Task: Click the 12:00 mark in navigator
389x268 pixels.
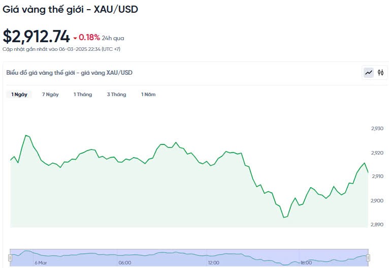Action: (213, 263)
